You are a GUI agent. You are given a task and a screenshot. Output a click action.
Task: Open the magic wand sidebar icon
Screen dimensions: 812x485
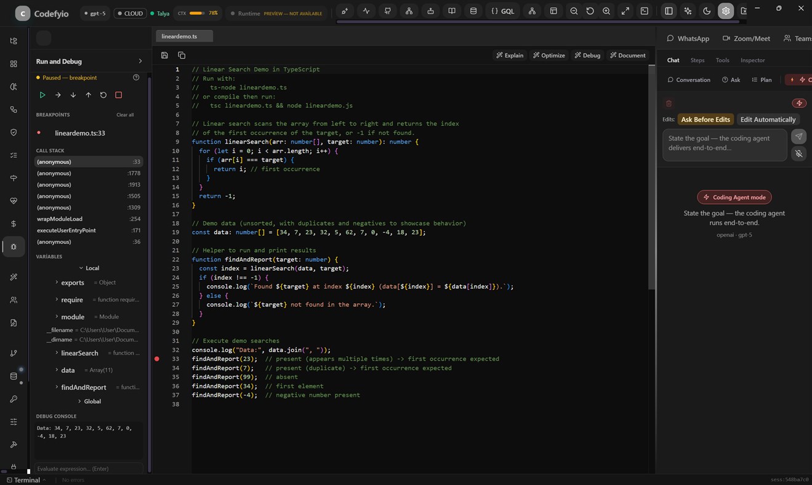pyautogui.click(x=14, y=277)
